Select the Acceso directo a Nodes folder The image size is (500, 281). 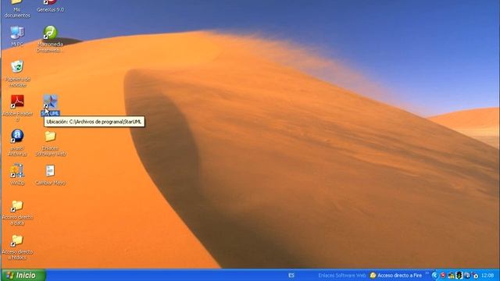pos(17,247)
